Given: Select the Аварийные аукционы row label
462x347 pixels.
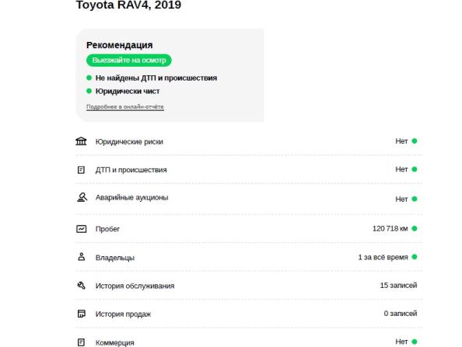Looking at the screenshot, I should (131, 197).
